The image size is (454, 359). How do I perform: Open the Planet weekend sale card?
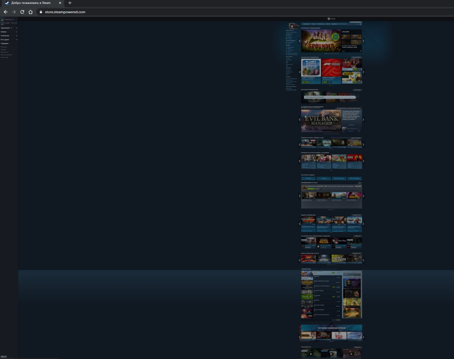(x=311, y=71)
